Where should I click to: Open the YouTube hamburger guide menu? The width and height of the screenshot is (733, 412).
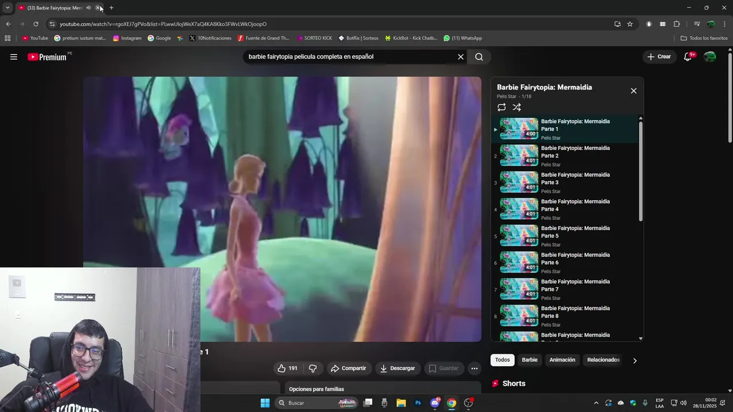[14, 57]
